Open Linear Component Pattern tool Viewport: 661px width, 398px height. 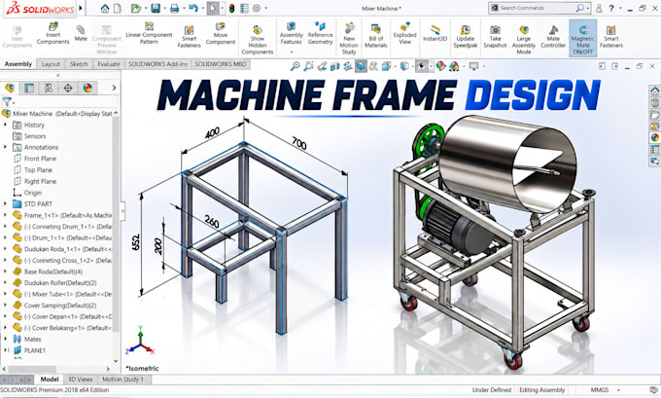pyautogui.click(x=149, y=33)
